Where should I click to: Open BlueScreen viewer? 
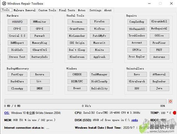click(x=77, y=57)
